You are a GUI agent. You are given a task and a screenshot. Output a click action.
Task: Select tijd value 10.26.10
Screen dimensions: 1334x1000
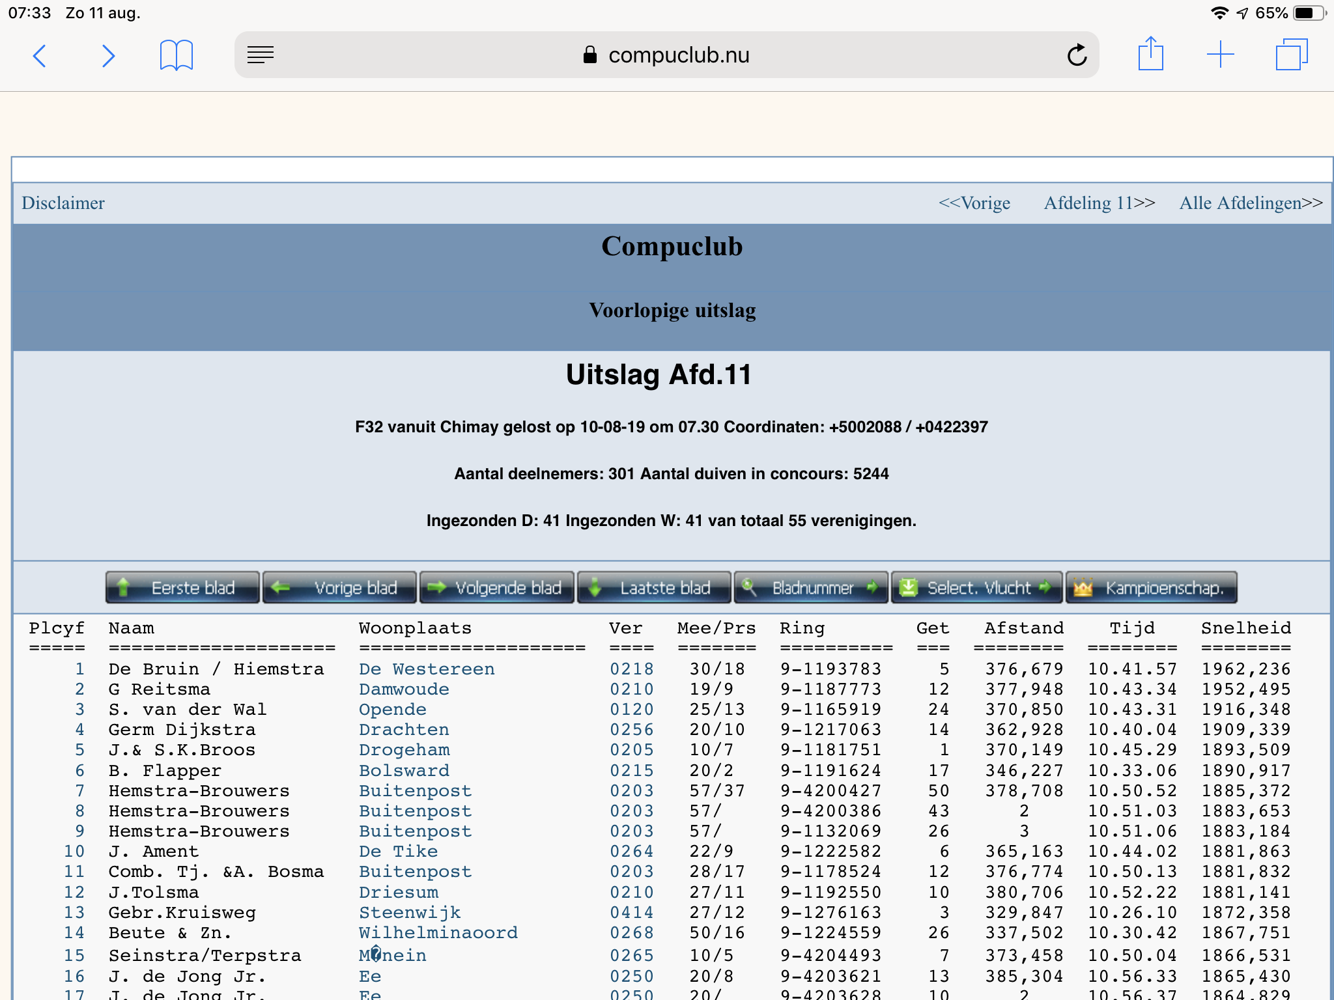coord(1133,913)
